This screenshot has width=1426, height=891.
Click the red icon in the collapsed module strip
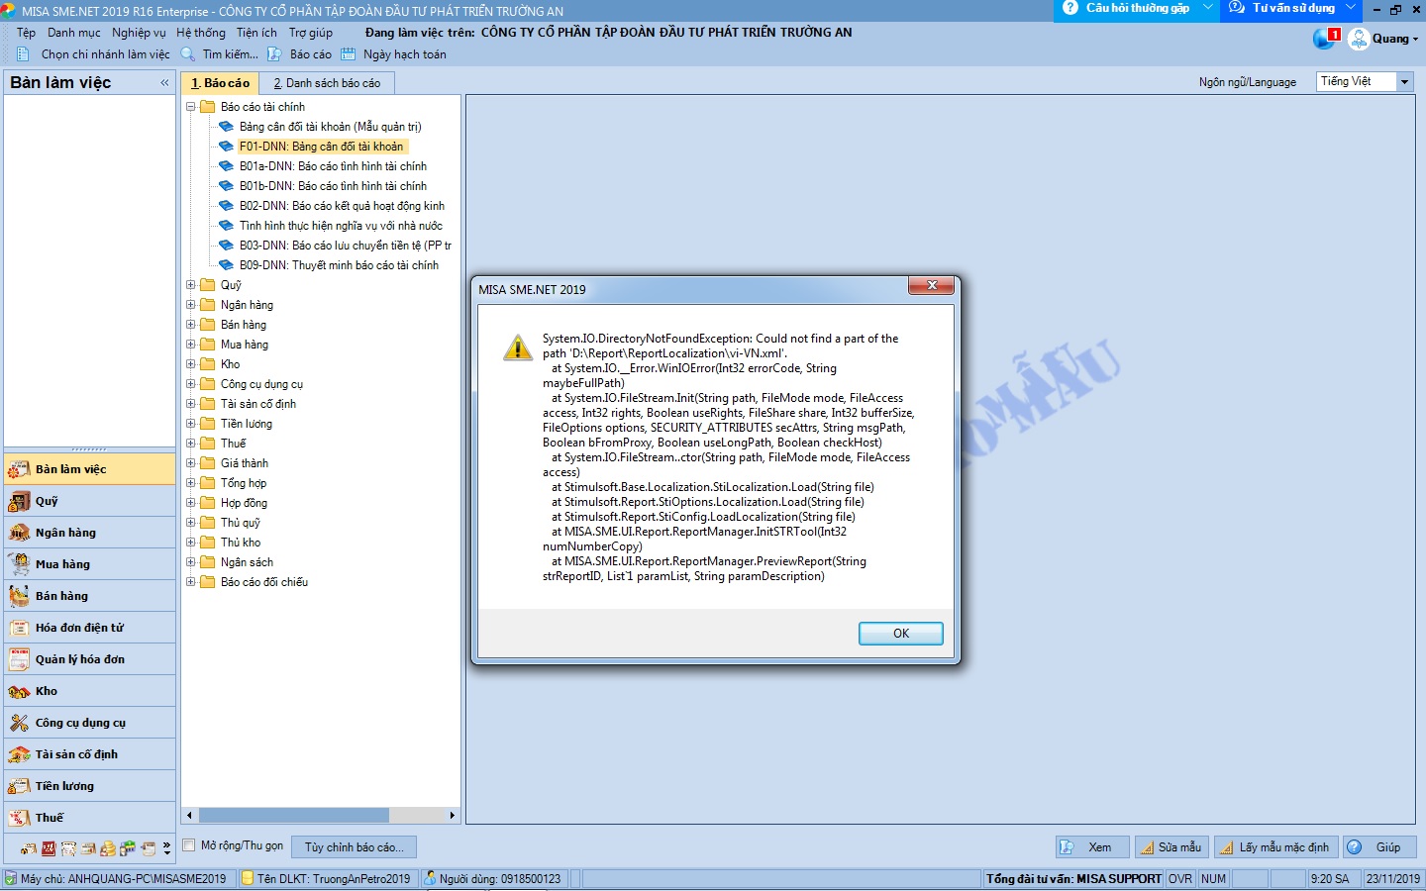(49, 848)
